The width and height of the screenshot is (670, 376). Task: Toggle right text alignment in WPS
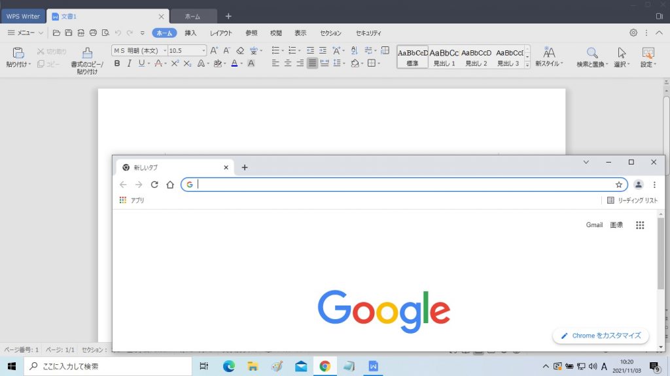click(x=300, y=63)
